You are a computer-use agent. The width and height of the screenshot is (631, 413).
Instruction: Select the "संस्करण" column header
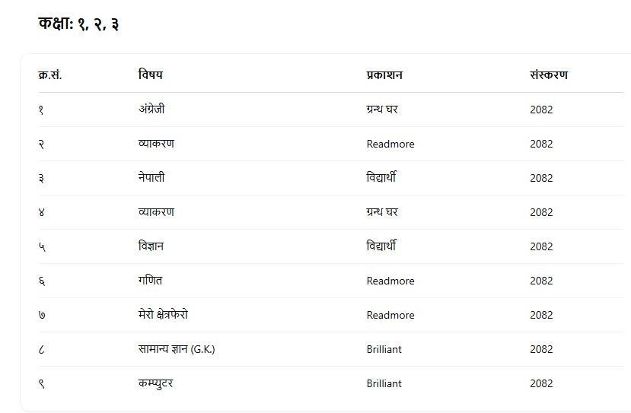(x=548, y=75)
